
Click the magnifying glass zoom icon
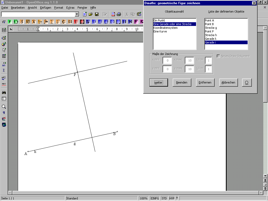click(4, 107)
